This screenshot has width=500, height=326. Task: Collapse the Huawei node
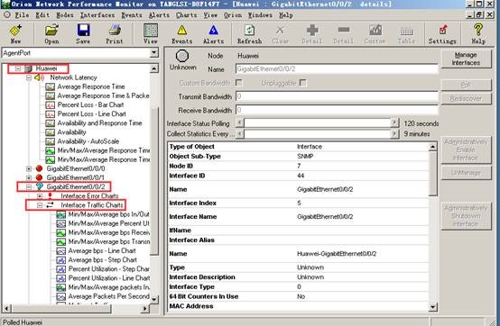(x=18, y=68)
